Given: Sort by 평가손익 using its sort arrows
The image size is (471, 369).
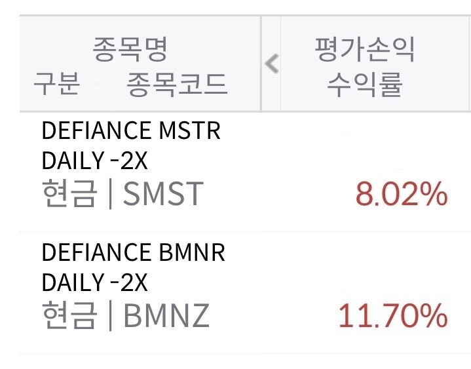Looking at the screenshot, I should click(x=433, y=49).
